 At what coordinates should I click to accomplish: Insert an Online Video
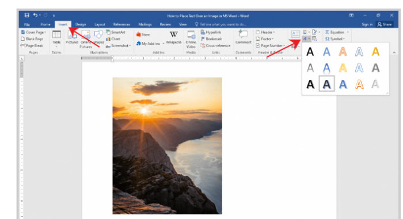point(191,39)
